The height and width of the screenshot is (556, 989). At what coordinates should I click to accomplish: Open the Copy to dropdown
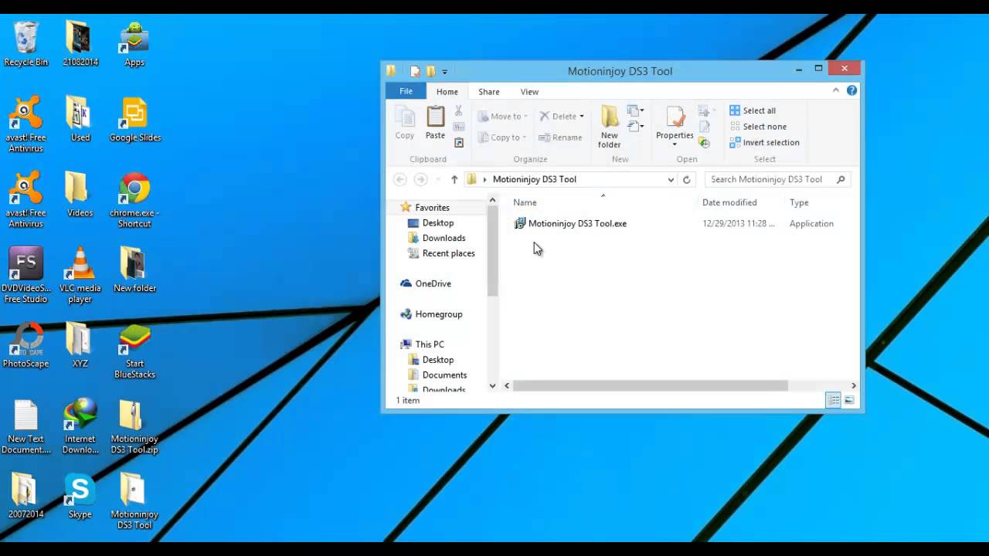502,137
